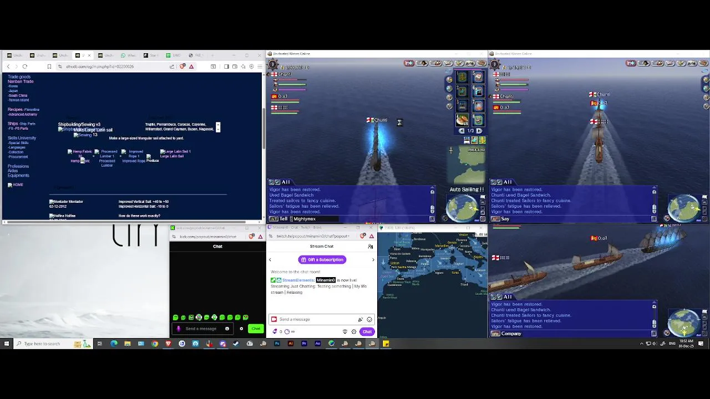Toggle Brave sidebar panel icon
This screenshot has width=710, height=399.
pos(226,66)
